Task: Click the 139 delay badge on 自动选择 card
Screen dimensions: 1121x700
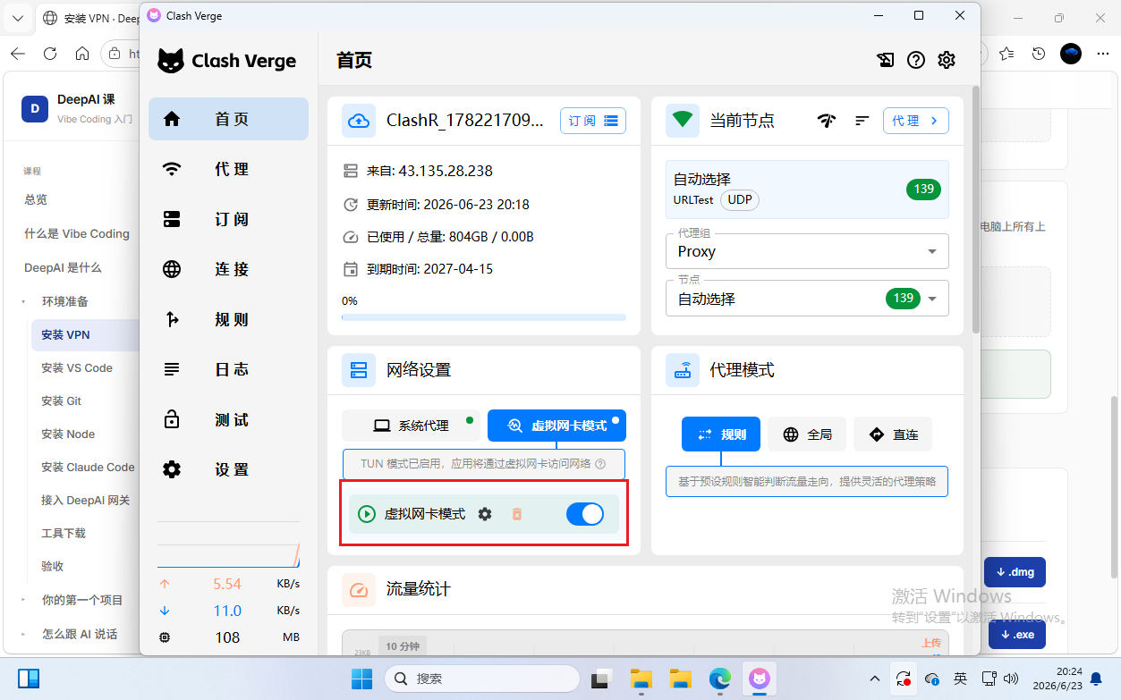Action: pyautogui.click(x=924, y=189)
